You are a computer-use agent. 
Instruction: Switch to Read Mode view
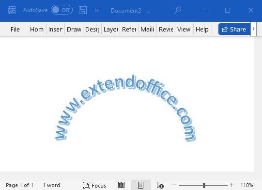pos(121,185)
